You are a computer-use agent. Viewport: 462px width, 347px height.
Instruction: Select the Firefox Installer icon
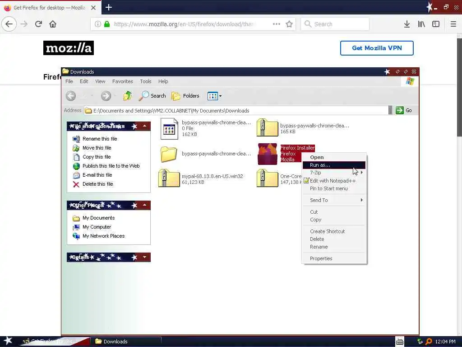click(x=267, y=154)
